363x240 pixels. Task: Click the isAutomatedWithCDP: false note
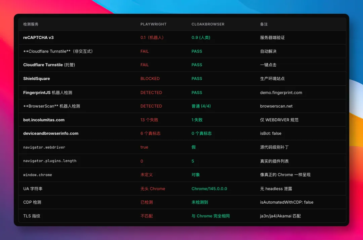[x=287, y=202]
